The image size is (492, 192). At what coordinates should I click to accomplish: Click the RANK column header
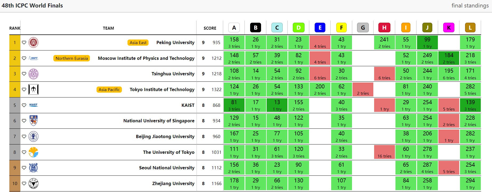click(x=15, y=28)
